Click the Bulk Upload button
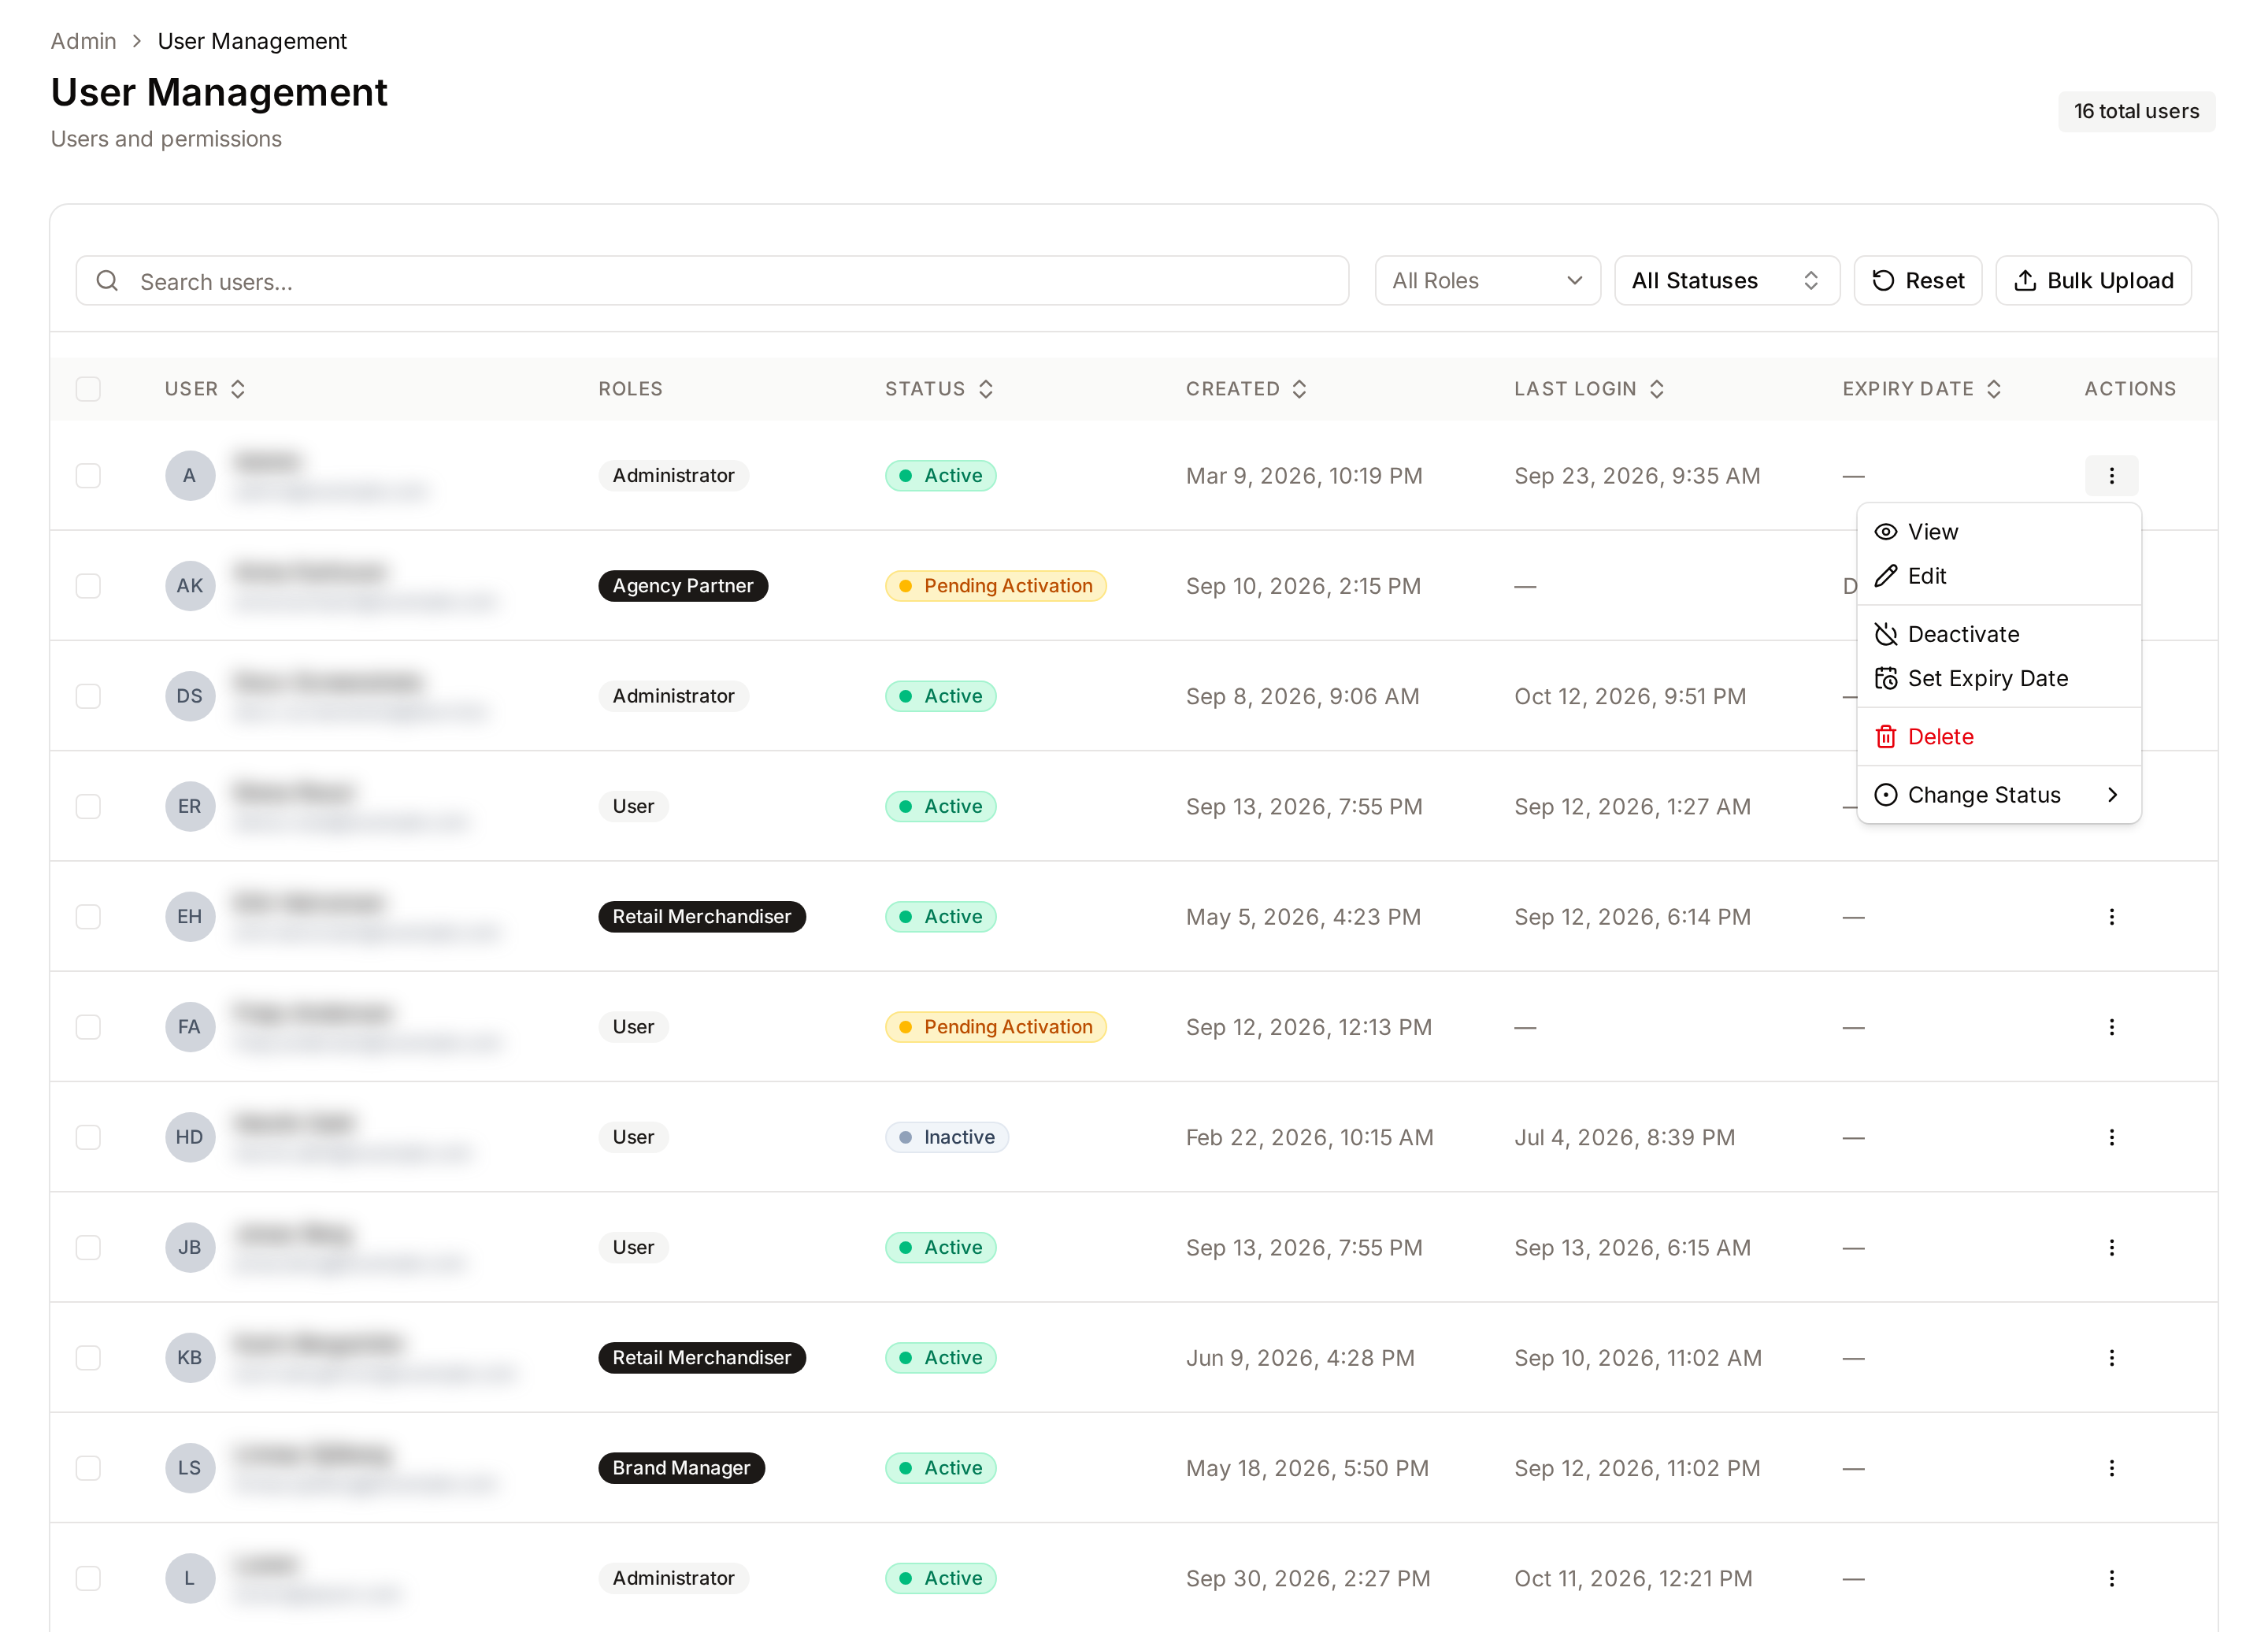This screenshot has width=2268, height=1632. coord(2093,281)
